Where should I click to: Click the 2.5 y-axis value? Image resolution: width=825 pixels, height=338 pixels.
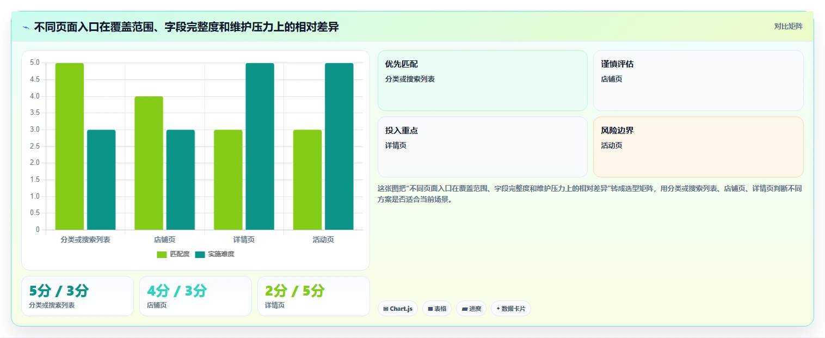(x=35, y=146)
